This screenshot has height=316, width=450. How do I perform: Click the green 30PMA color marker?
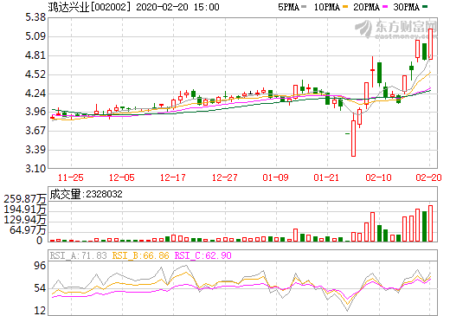(x=425, y=7)
